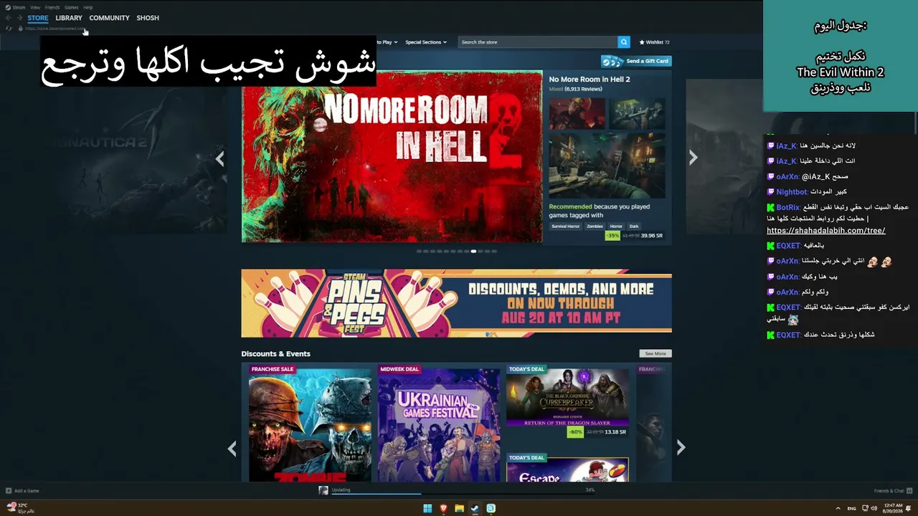Click the Steam store search magnifier button
This screenshot has height=516, width=918.
[624, 42]
